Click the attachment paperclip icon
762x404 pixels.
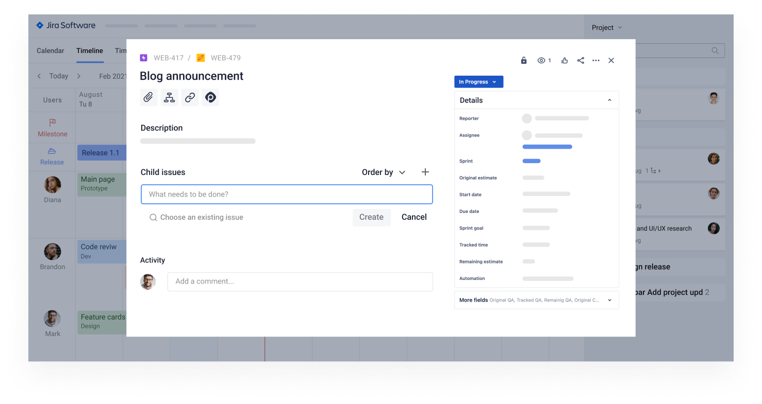(148, 97)
